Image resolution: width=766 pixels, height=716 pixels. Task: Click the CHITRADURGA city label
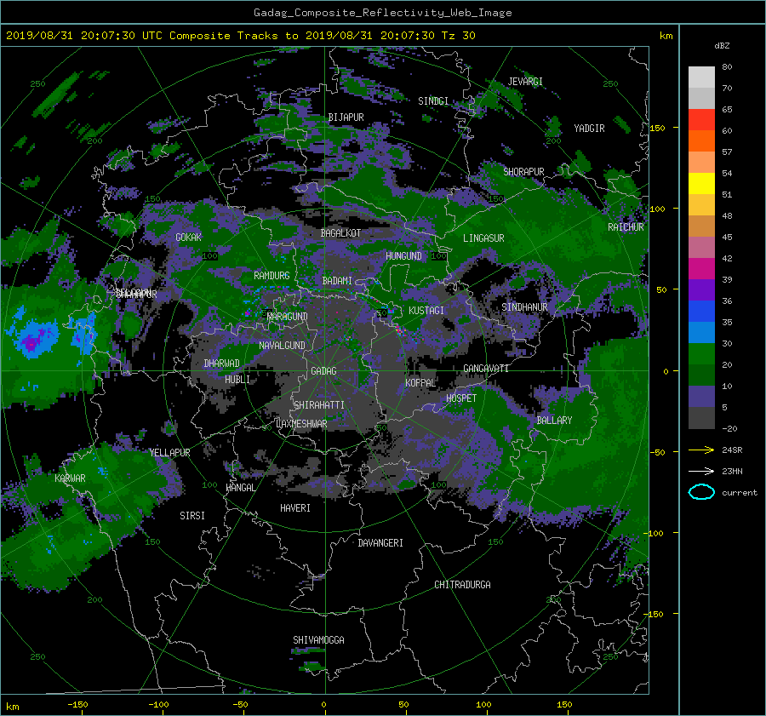(x=462, y=585)
